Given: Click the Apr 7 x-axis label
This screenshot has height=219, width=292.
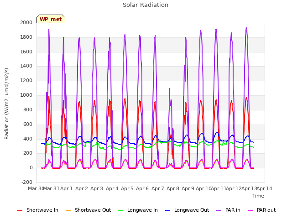Looking at the screenshot, I should coord(158,188).
